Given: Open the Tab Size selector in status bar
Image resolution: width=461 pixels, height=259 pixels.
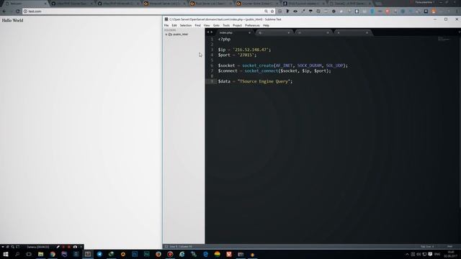Looking at the screenshot, I should 427,247.
